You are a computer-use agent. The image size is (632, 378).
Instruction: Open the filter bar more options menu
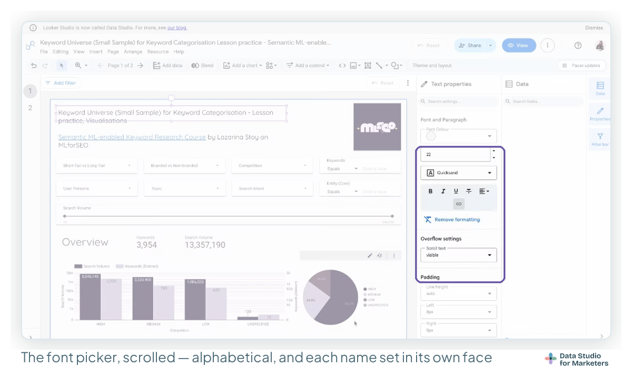(408, 83)
